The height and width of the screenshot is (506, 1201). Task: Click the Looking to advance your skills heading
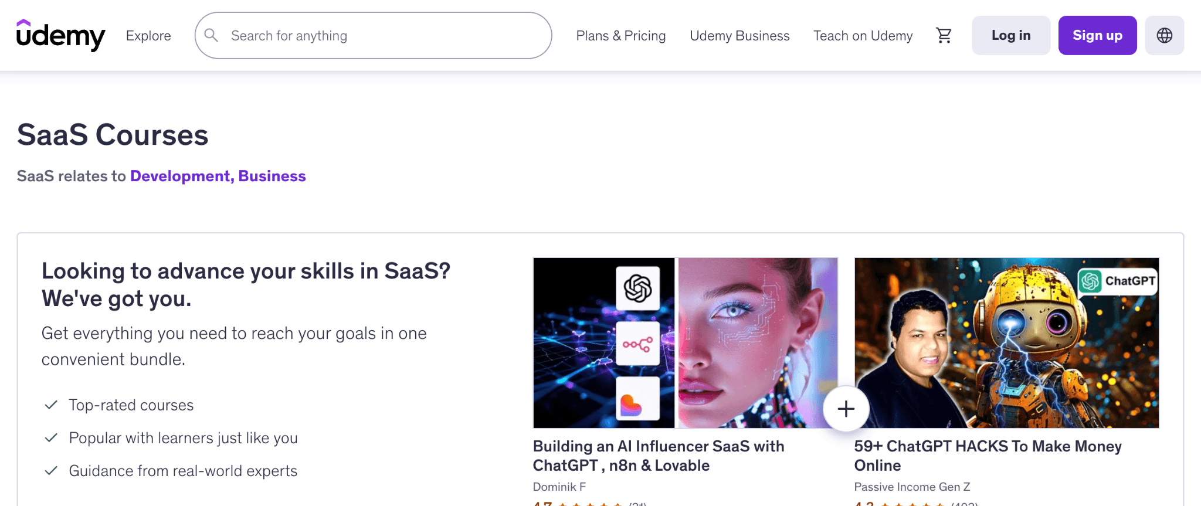(x=246, y=284)
